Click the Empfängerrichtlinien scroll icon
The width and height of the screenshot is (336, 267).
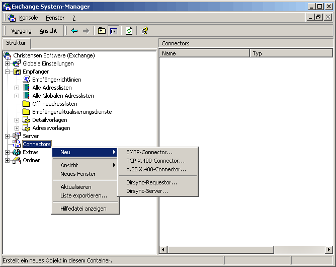pos(26,80)
